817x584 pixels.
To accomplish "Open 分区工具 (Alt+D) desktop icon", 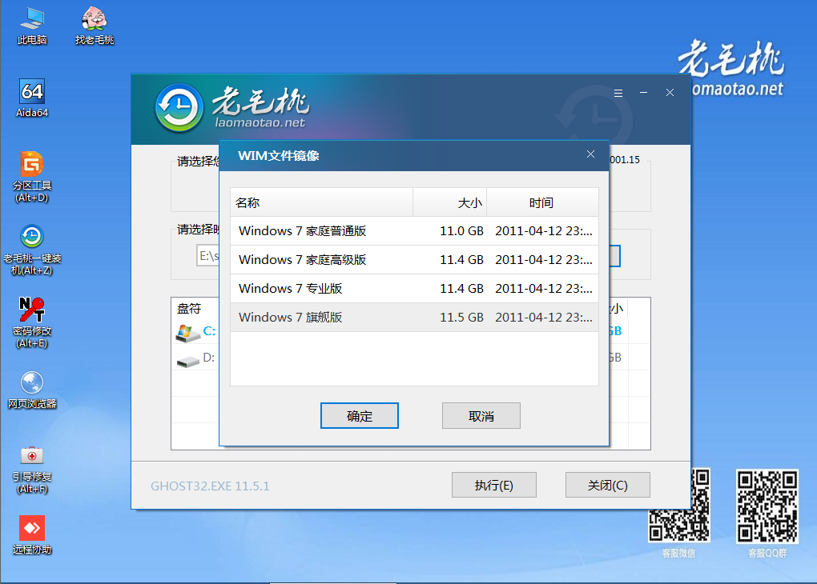I will tap(32, 177).
